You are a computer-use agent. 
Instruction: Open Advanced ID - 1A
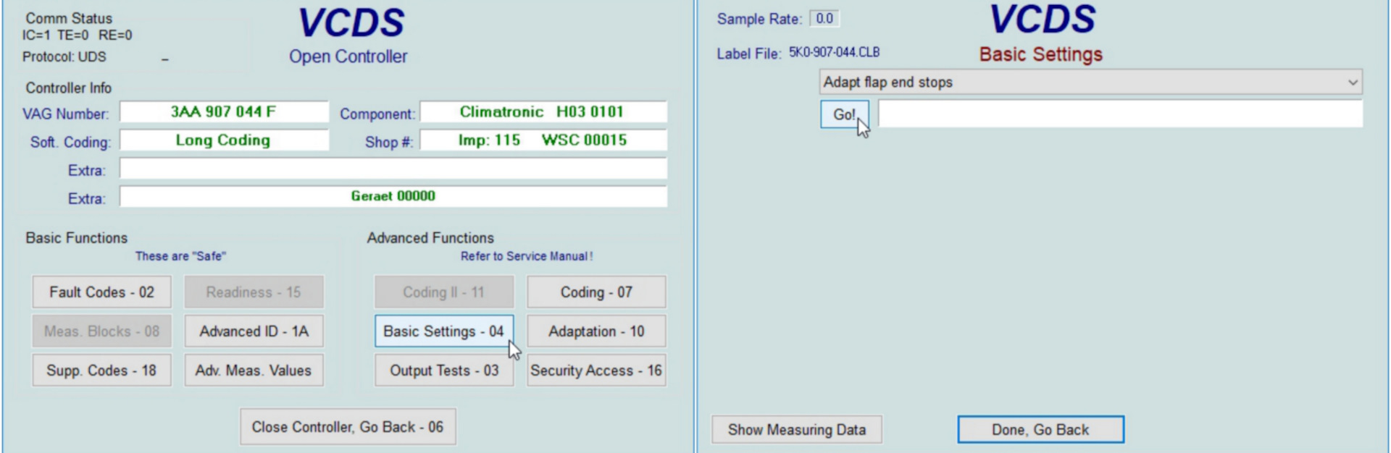254,331
